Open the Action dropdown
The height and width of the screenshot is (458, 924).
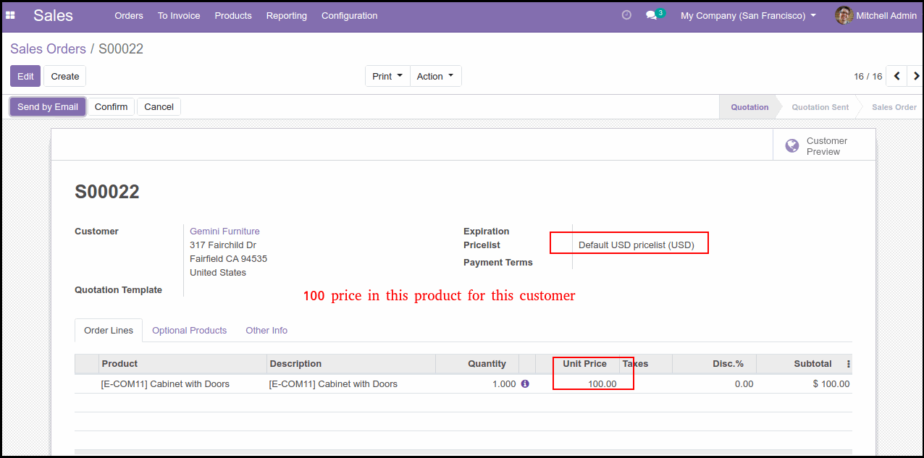click(x=435, y=76)
